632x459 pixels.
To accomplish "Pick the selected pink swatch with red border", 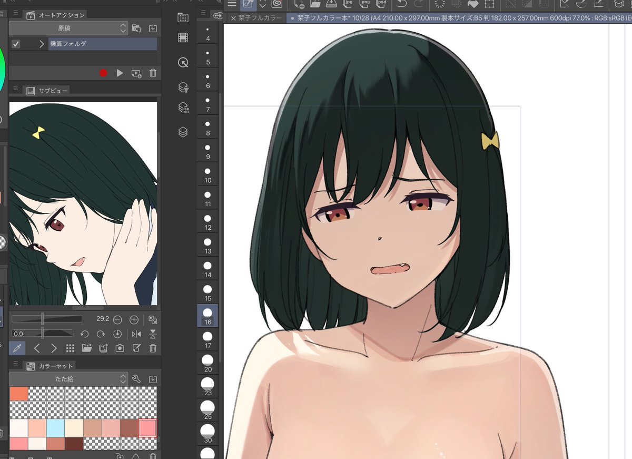I will (x=147, y=427).
